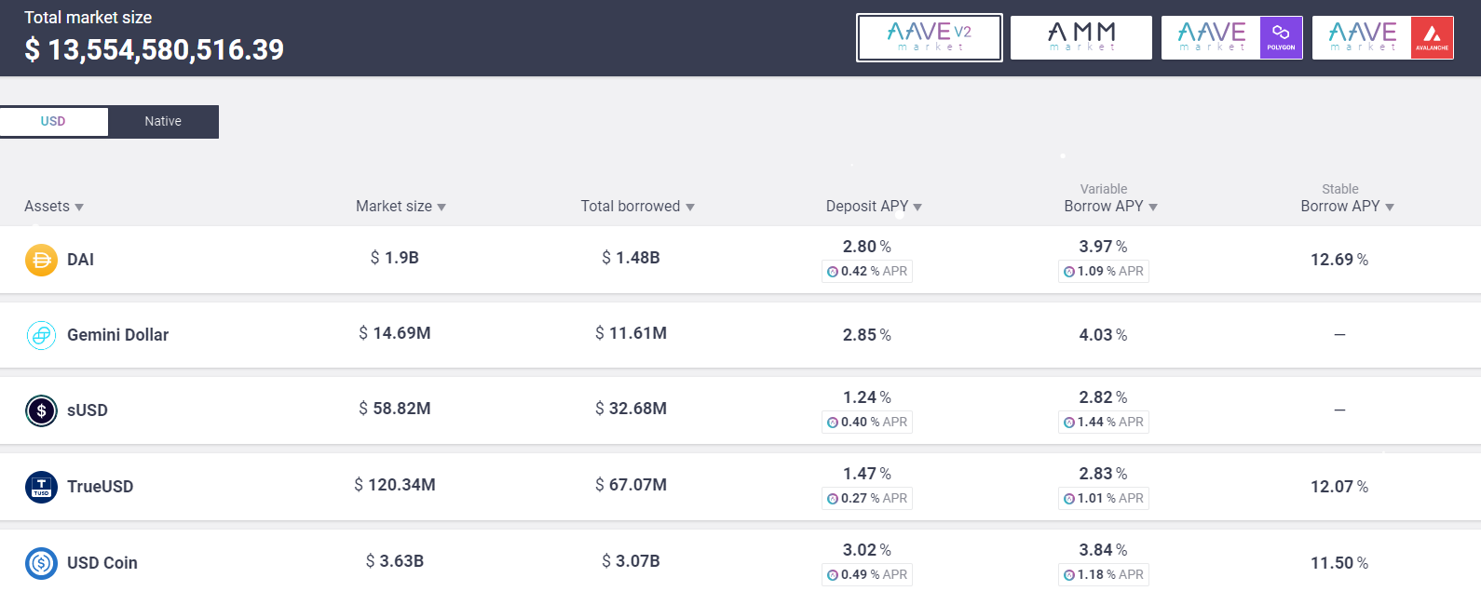
Task: Click the Gemini Dollar asset icon
Action: [41, 335]
